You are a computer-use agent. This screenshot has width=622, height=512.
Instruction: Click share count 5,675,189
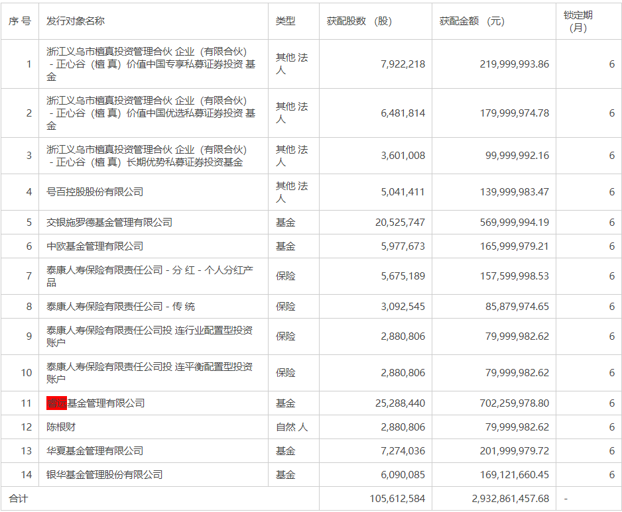403,276
